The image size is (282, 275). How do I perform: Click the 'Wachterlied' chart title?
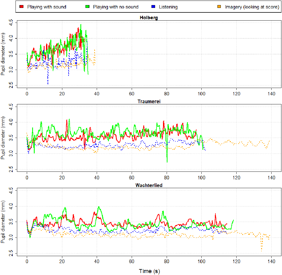(x=149, y=185)
